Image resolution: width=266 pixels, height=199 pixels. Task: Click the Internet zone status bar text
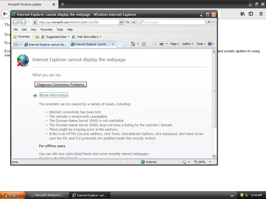[x=151, y=162]
